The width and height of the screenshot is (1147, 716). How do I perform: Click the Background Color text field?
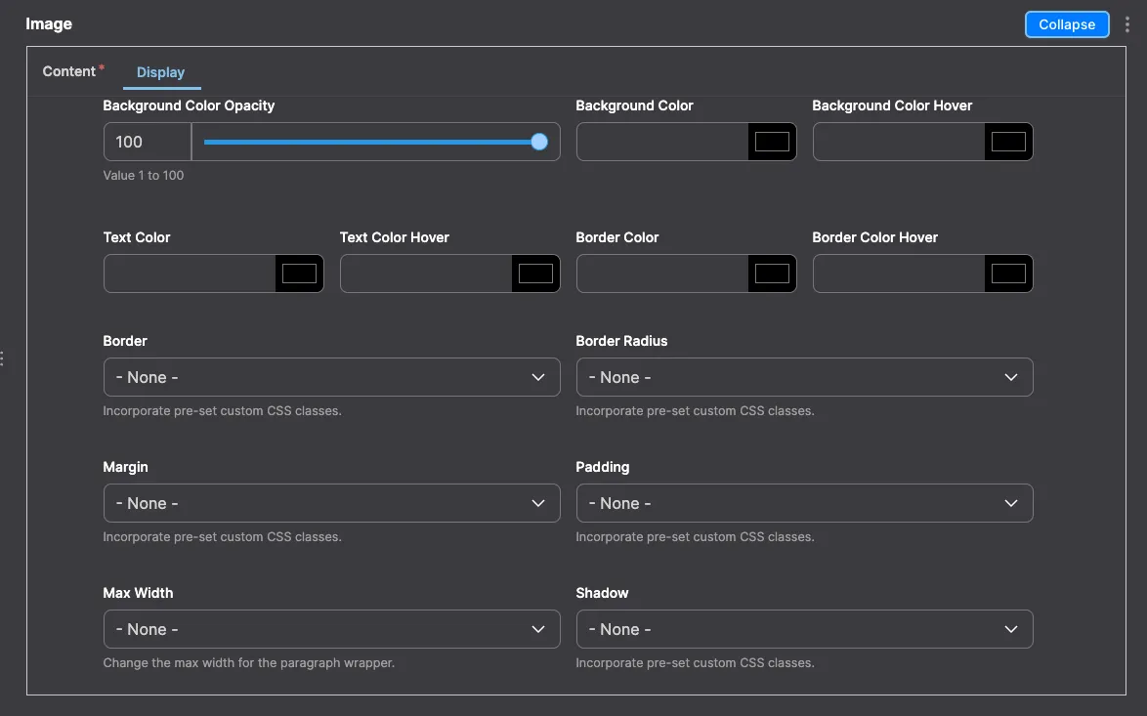click(662, 142)
